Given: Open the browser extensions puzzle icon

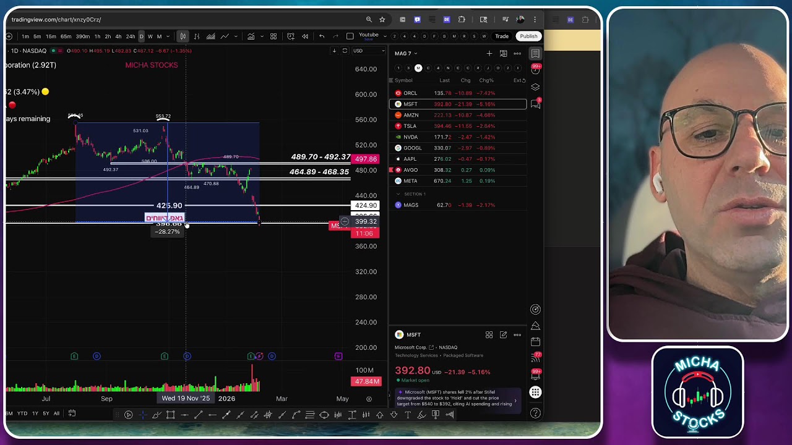Looking at the screenshot, I should coord(462,20).
